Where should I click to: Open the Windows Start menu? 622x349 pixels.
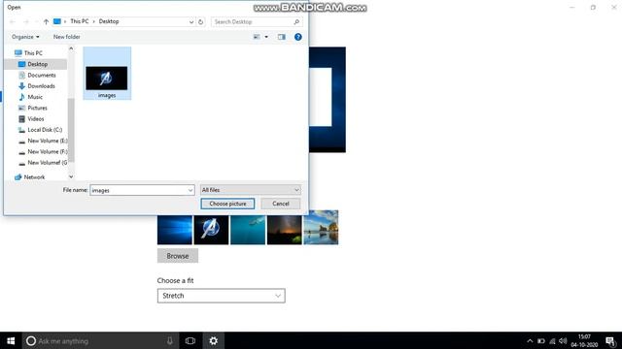click(11, 340)
